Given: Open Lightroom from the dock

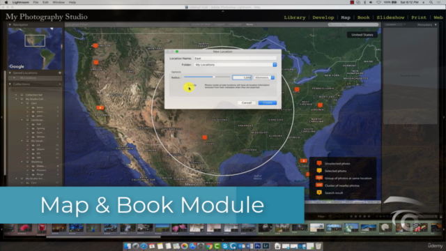Looking at the screenshot, I should (266, 246).
